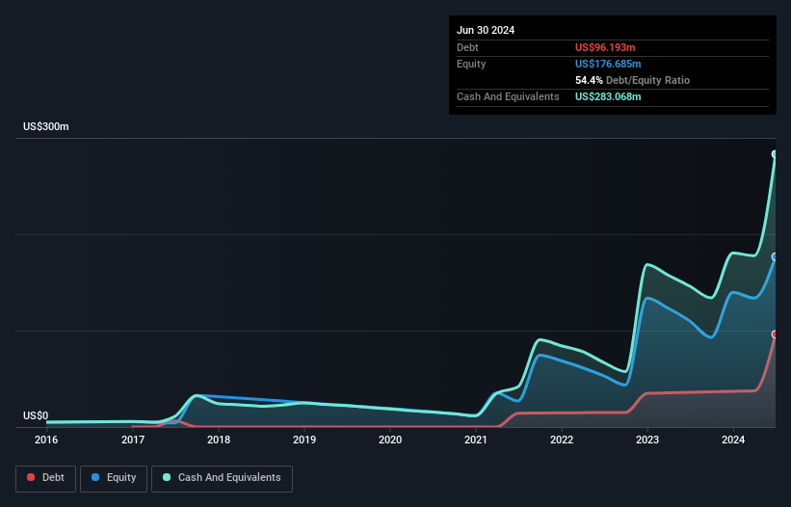Select the 2022 x-axis label

tap(562, 440)
